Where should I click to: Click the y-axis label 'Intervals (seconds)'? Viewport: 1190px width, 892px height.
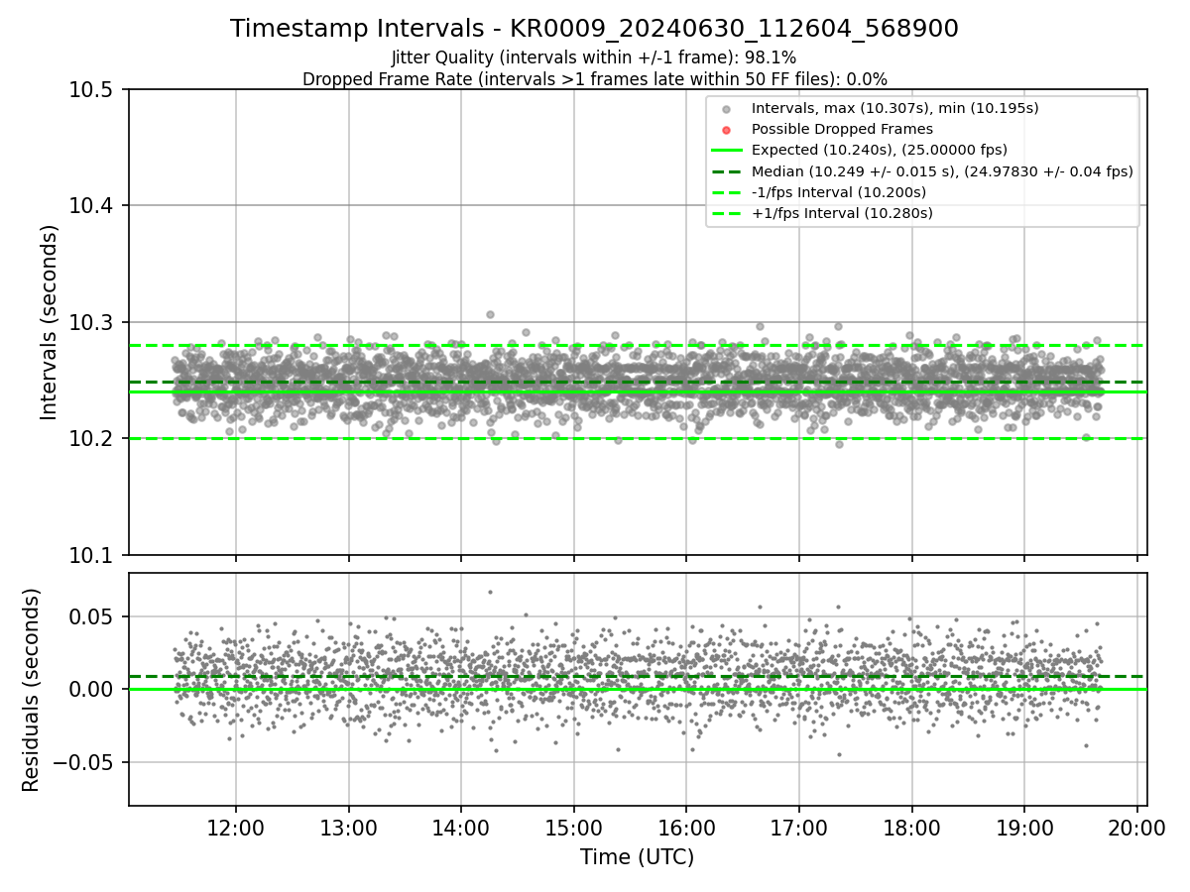click(50, 322)
